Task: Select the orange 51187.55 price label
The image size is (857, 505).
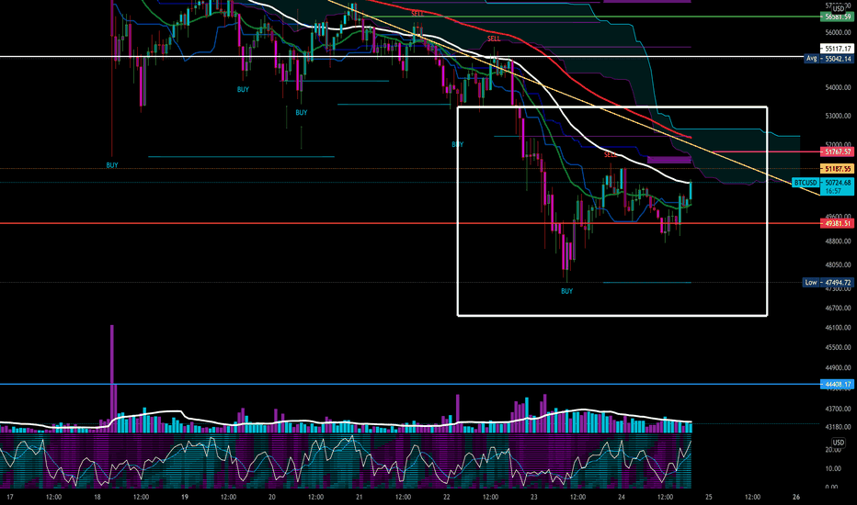Action: tap(838, 169)
